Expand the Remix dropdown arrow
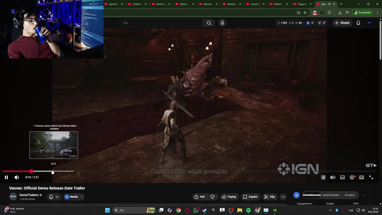Screen dimensions: 382x215 [x=82, y=197]
